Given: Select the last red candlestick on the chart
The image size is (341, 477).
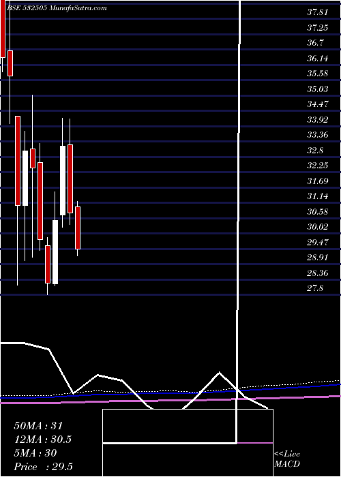Looking at the screenshot, I should coord(78,228).
